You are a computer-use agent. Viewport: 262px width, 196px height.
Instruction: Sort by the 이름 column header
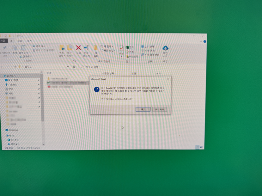pyautogui.click(x=49, y=73)
